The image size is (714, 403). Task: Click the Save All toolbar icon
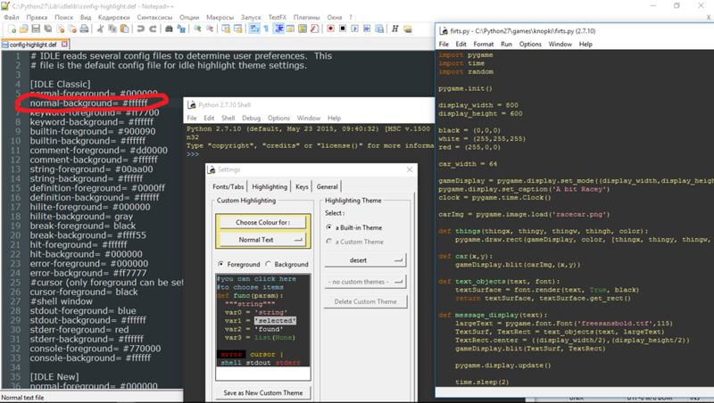(x=48, y=29)
